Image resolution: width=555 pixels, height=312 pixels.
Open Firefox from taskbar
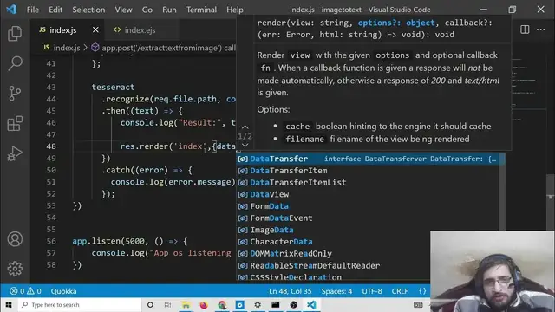point(204,305)
